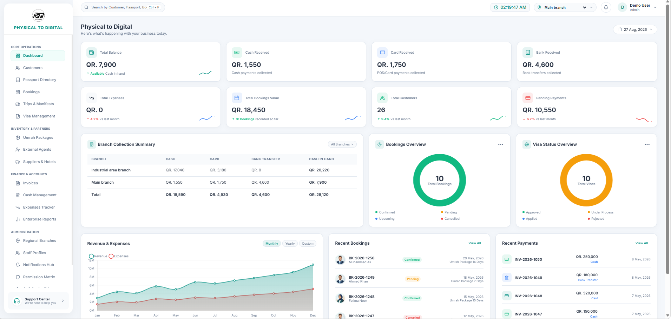Click the Total Balance wallet icon
Image resolution: width=671 pixels, height=320 pixels.
coord(92,53)
